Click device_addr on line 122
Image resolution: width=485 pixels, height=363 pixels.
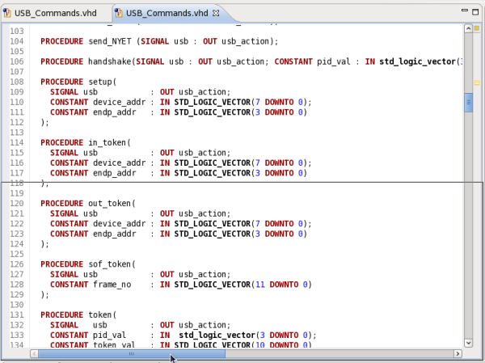120,224
